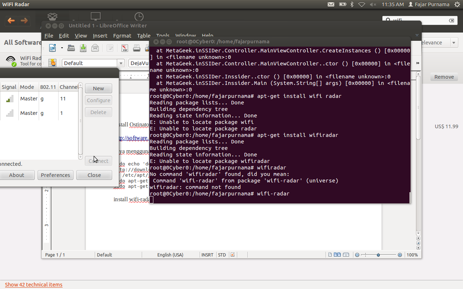Click the Document as E-mail icon

pyautogui.click(x=95, y=48)
